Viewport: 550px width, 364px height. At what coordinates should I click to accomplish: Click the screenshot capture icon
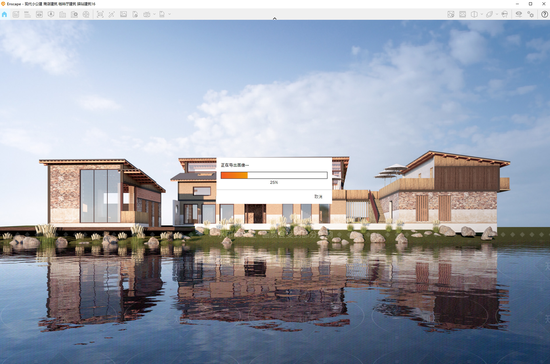coord(100,14)
